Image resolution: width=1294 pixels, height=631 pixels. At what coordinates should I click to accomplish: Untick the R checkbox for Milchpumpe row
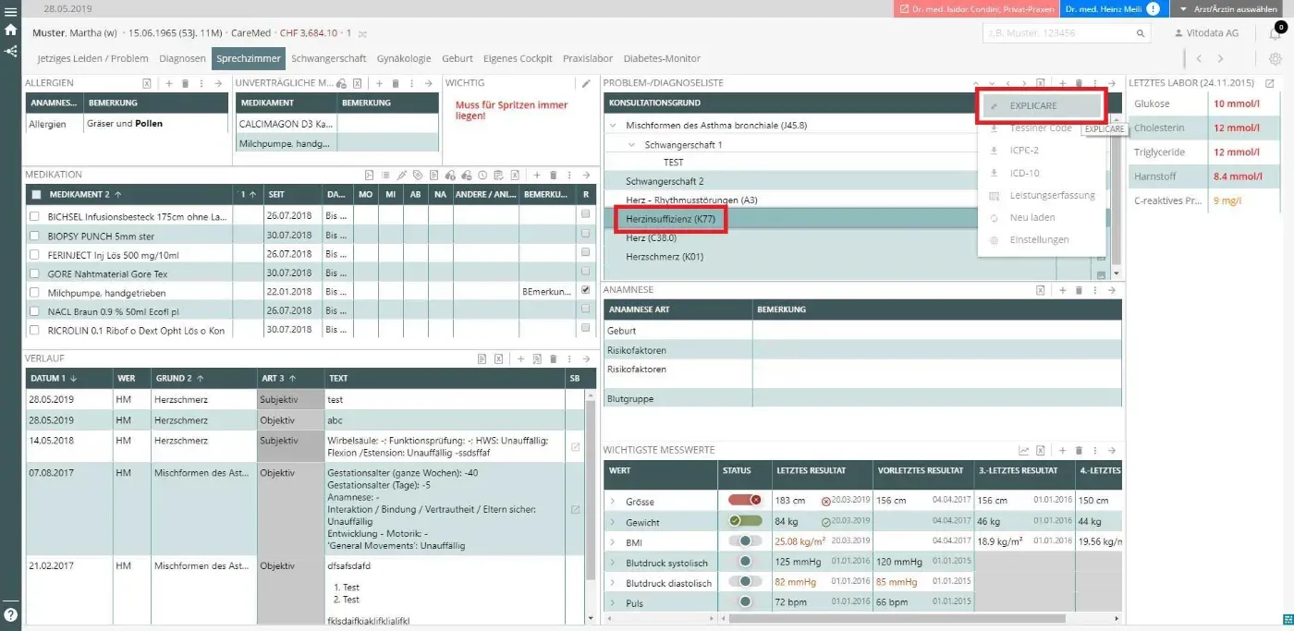585,290
